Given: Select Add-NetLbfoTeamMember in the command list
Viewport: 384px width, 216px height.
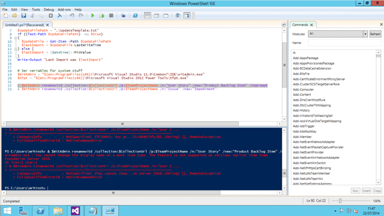Looking at the screenshot, I should (x=312, y=173).
